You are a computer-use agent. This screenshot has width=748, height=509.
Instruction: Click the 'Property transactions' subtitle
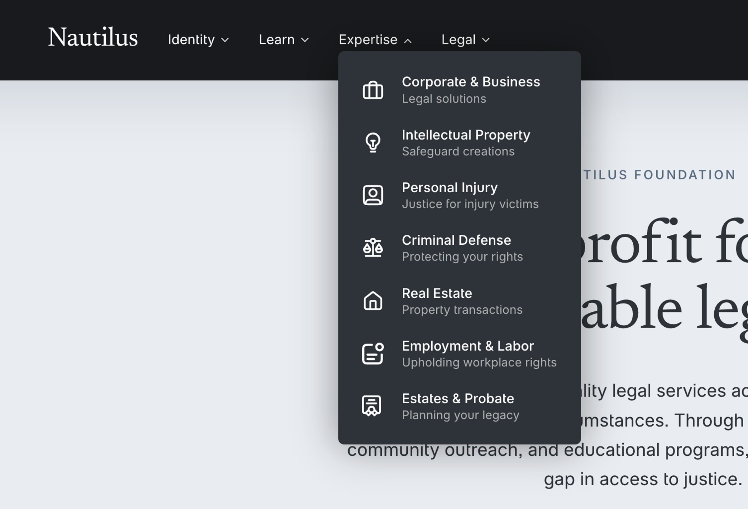pyautogui.click(x=462, y=310)
